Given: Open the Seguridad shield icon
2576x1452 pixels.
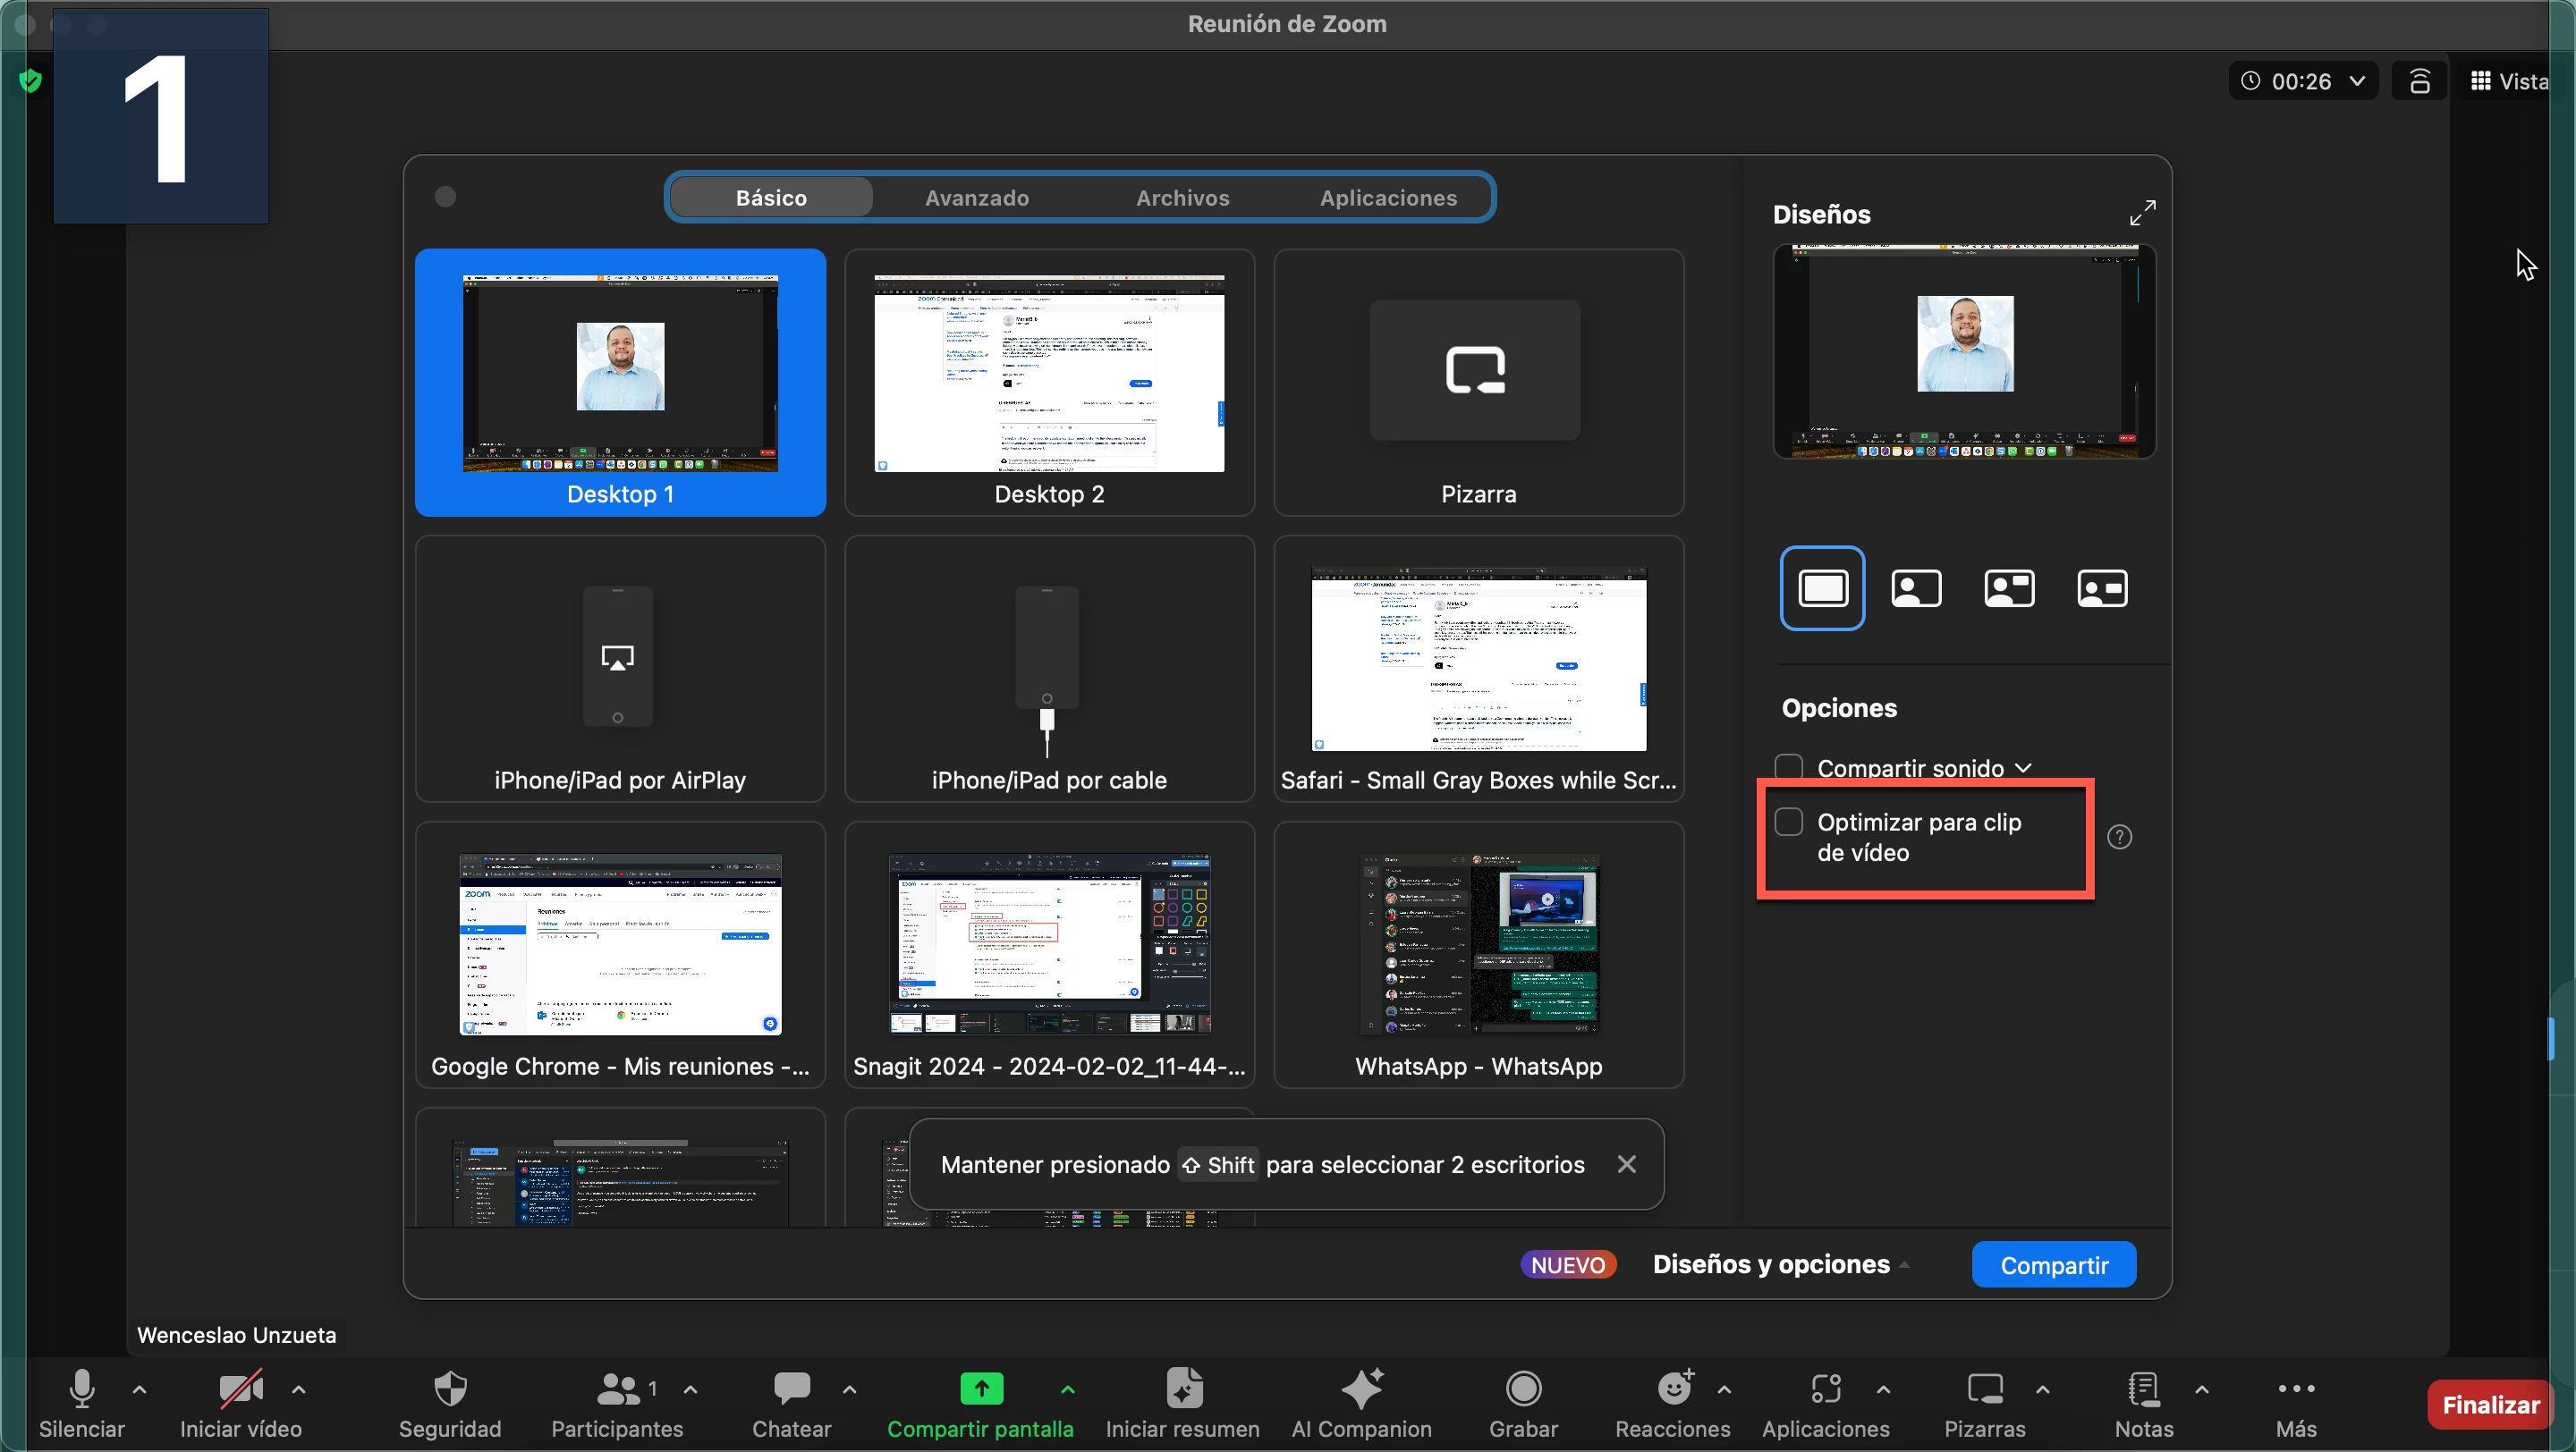Looking at the screenshot, I should click(x=450, y=1388).
